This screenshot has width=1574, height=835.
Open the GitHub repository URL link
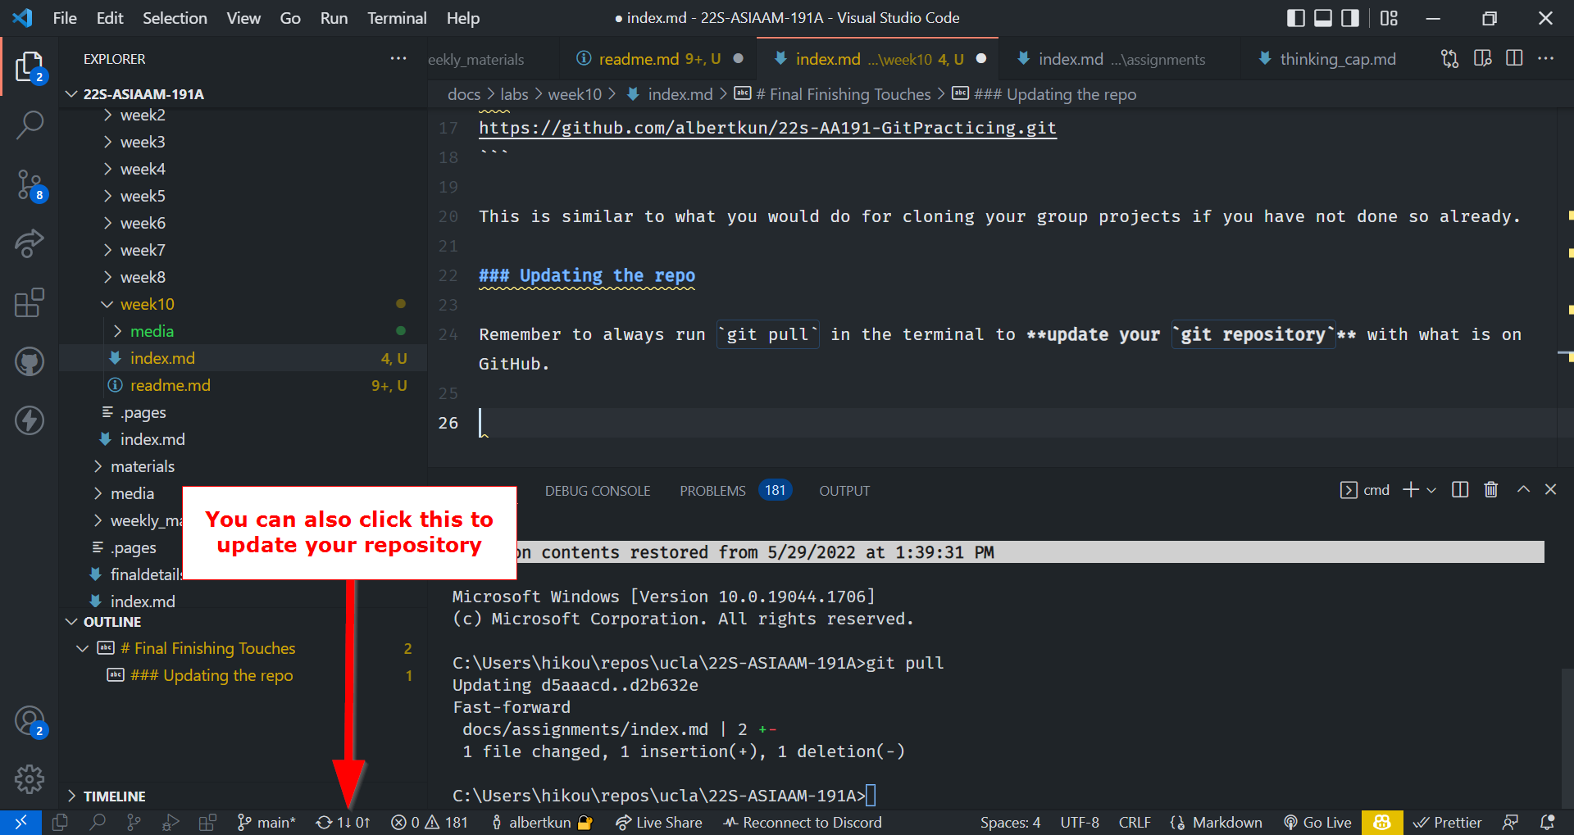[x=767, y=128]
